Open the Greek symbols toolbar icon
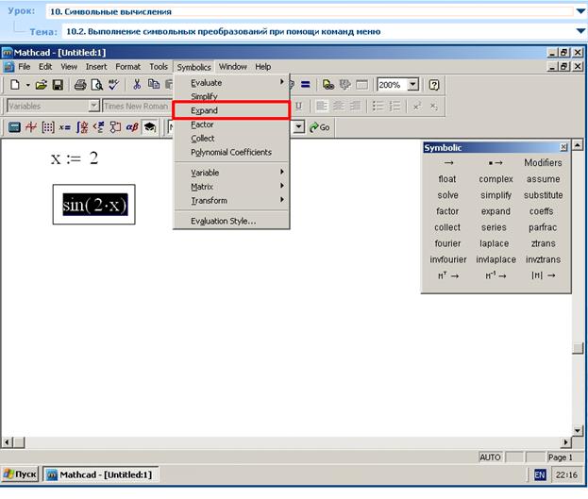The image size is (588, 499). 132,127
